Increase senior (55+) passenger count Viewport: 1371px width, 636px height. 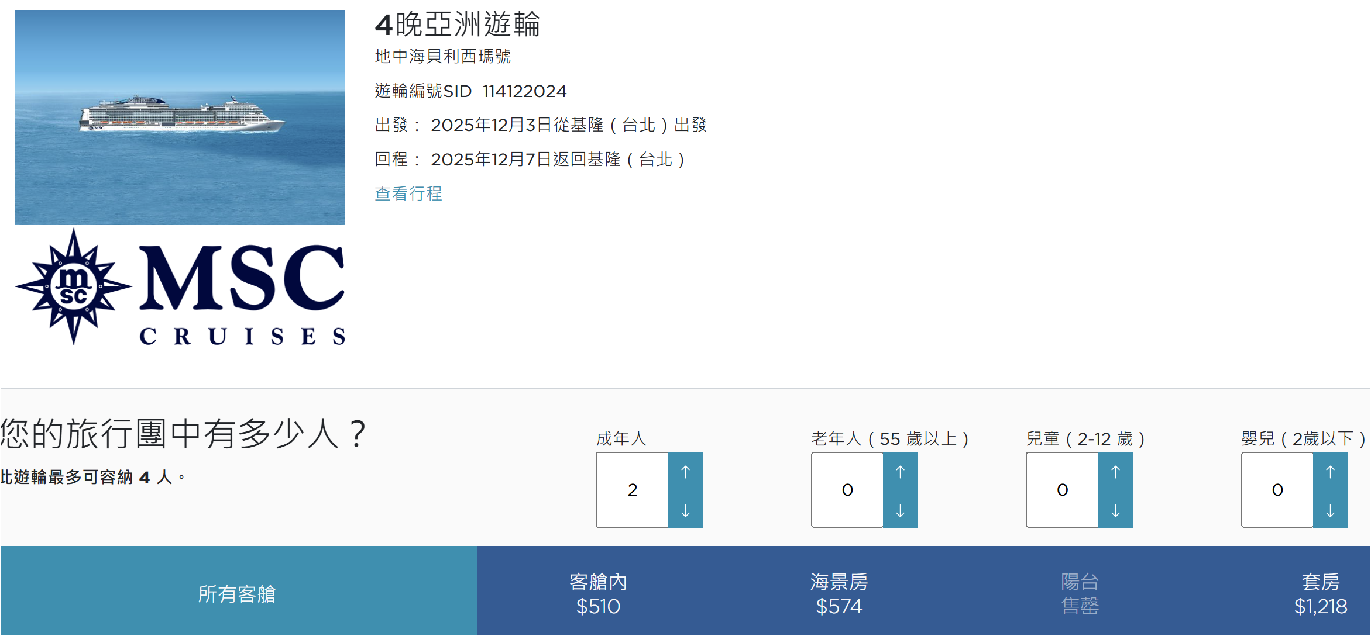[x=900, y=471]
